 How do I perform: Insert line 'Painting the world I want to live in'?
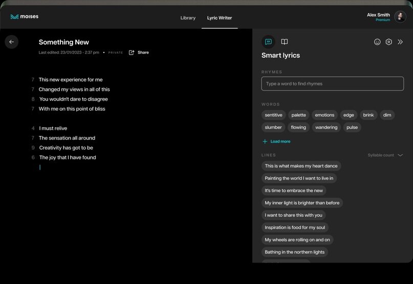[x=299, y=178]
